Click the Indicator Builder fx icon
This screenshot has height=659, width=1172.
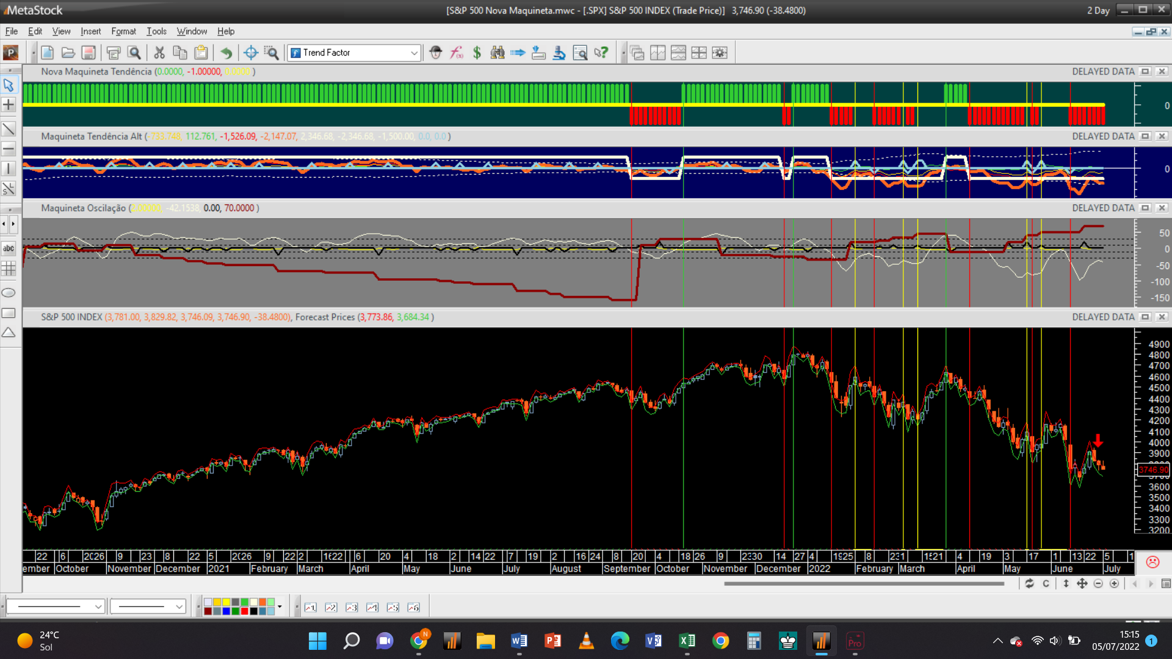point(457,52)
